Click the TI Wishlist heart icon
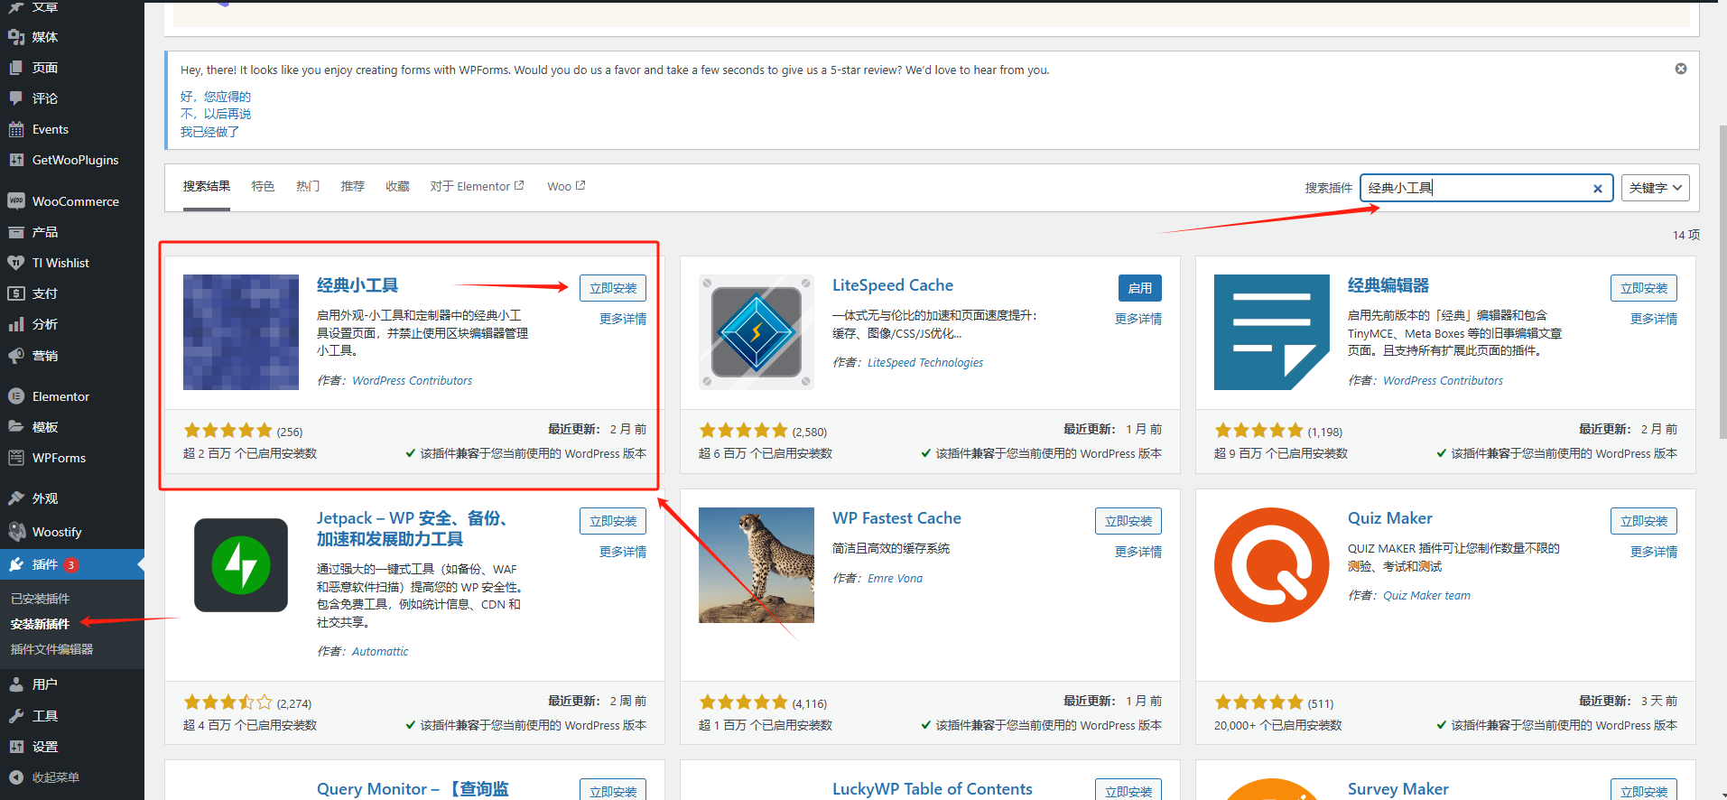 (x=16, y=263)
